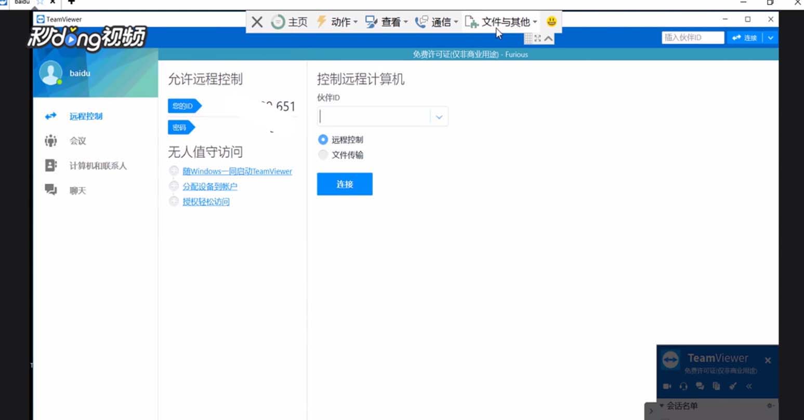
Task: Click the 随Windows一同启动TeamViewer link
Action: [237, 171]
